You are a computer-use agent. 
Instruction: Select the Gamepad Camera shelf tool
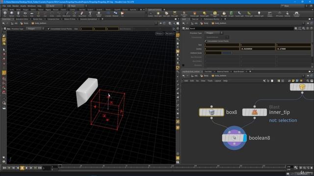[x=296, y=14]
